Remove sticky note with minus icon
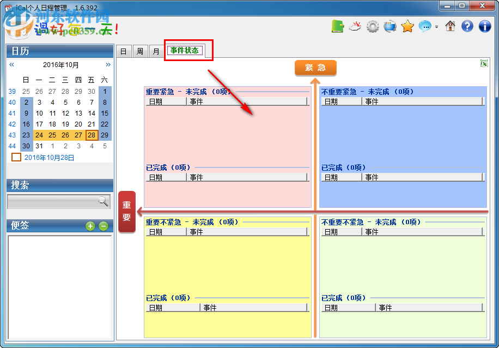Image resolution: width=499 pixels, height=348 pixels. [103, 226]
